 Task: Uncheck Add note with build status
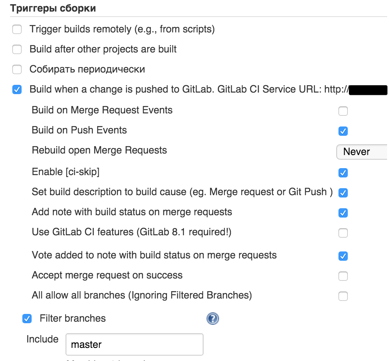343,213
